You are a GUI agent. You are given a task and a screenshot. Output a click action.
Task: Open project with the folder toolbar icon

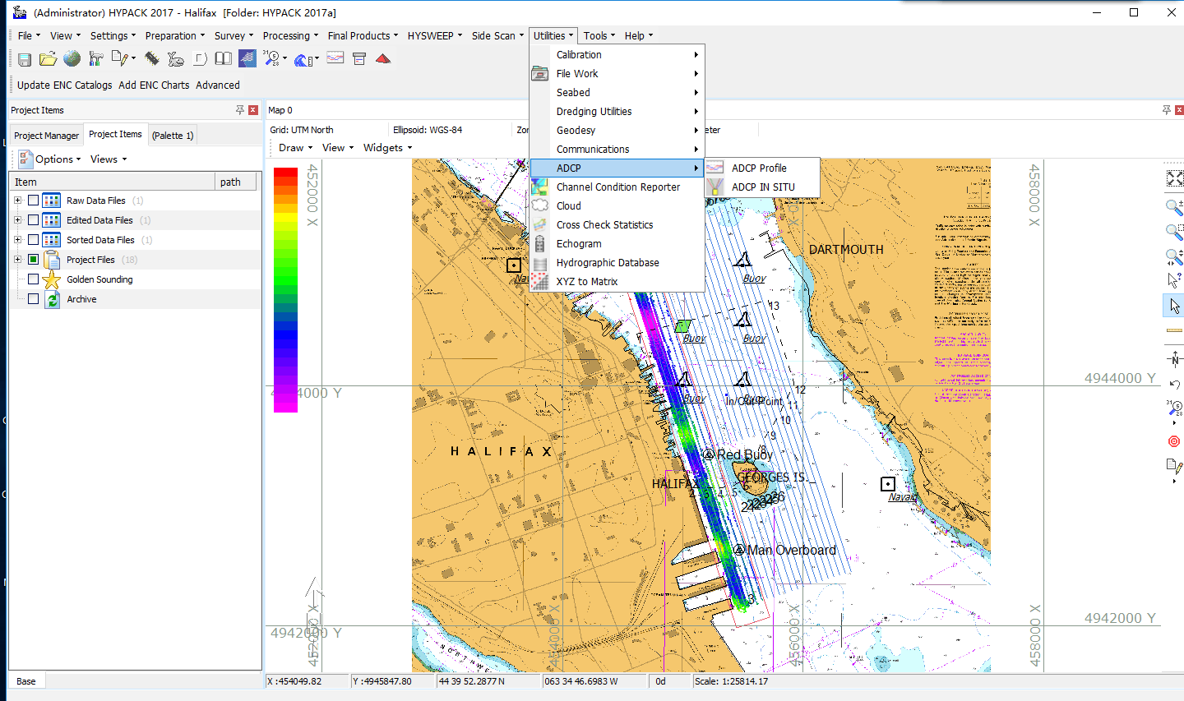[49, 59]
